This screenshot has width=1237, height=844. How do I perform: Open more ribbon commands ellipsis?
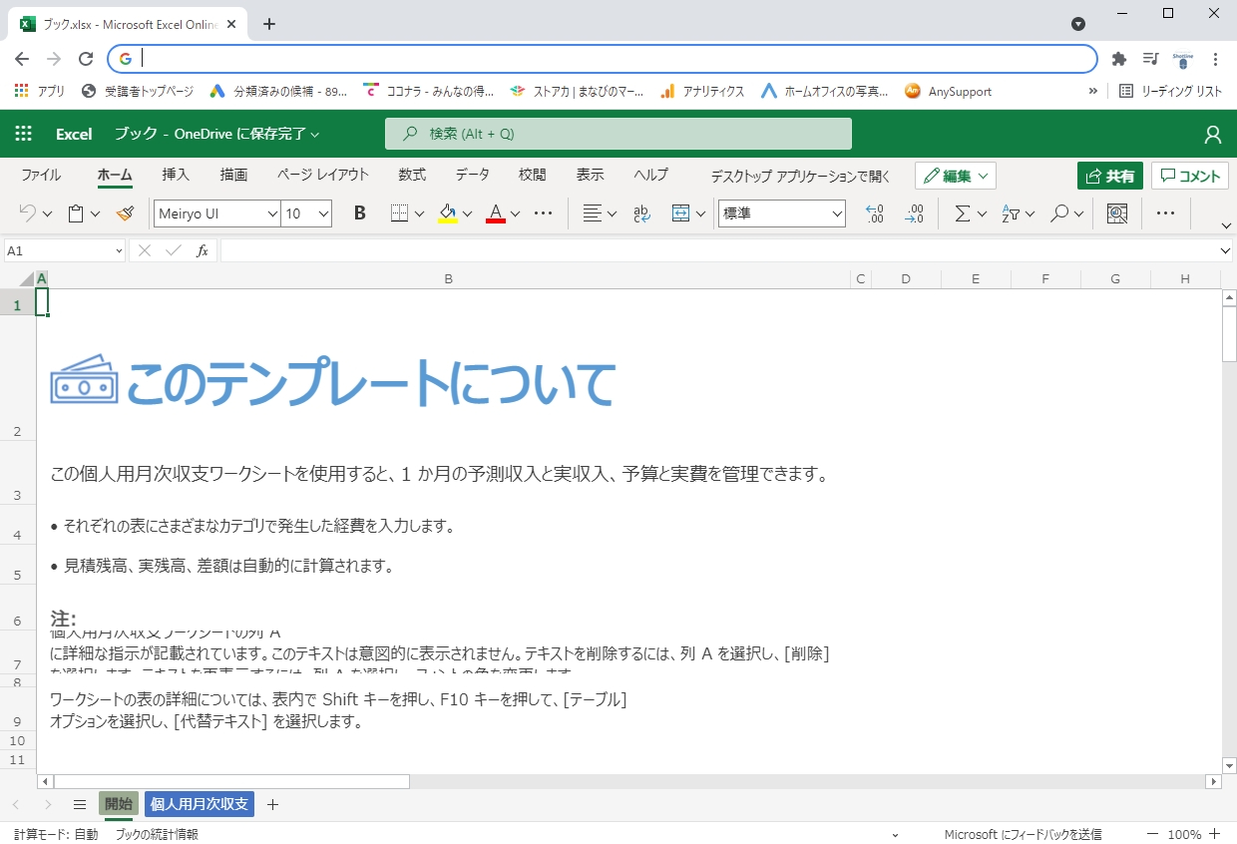pos(1165,212)
